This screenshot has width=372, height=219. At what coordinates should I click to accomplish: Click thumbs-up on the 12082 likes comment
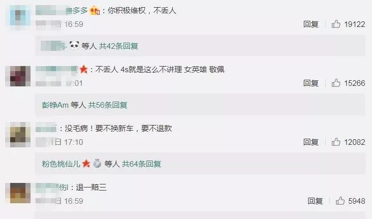tap(336, 142)
